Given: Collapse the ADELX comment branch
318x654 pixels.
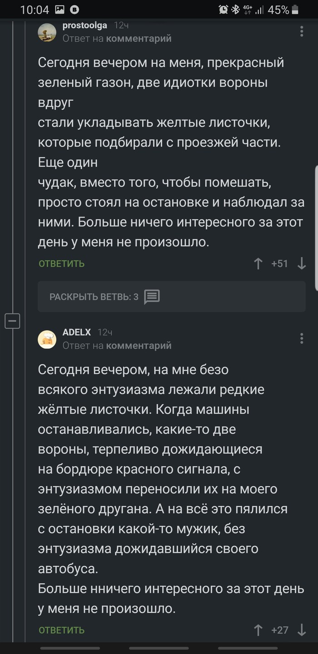Looking at the screenshot, I should (x=12, y=322).
